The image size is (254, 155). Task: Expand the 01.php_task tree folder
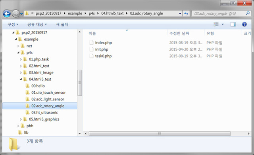[21, 59]
